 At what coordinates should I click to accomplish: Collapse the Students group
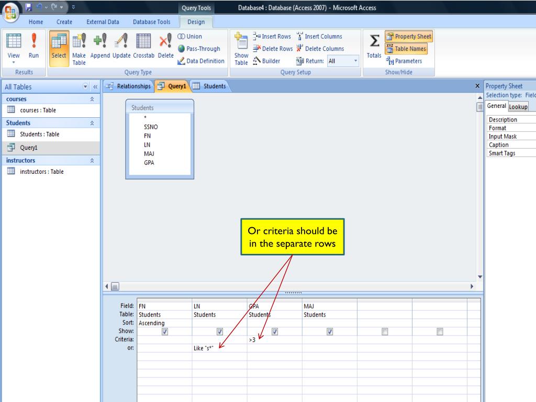coord(92,123)
